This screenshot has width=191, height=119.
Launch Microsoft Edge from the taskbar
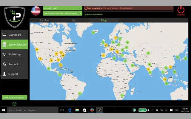[x=70, y=110]
